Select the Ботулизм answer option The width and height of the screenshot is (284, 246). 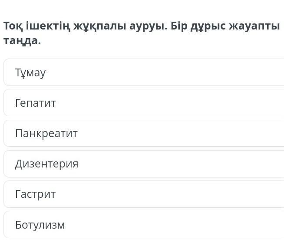pyautogui.click(x=143, y=225)
